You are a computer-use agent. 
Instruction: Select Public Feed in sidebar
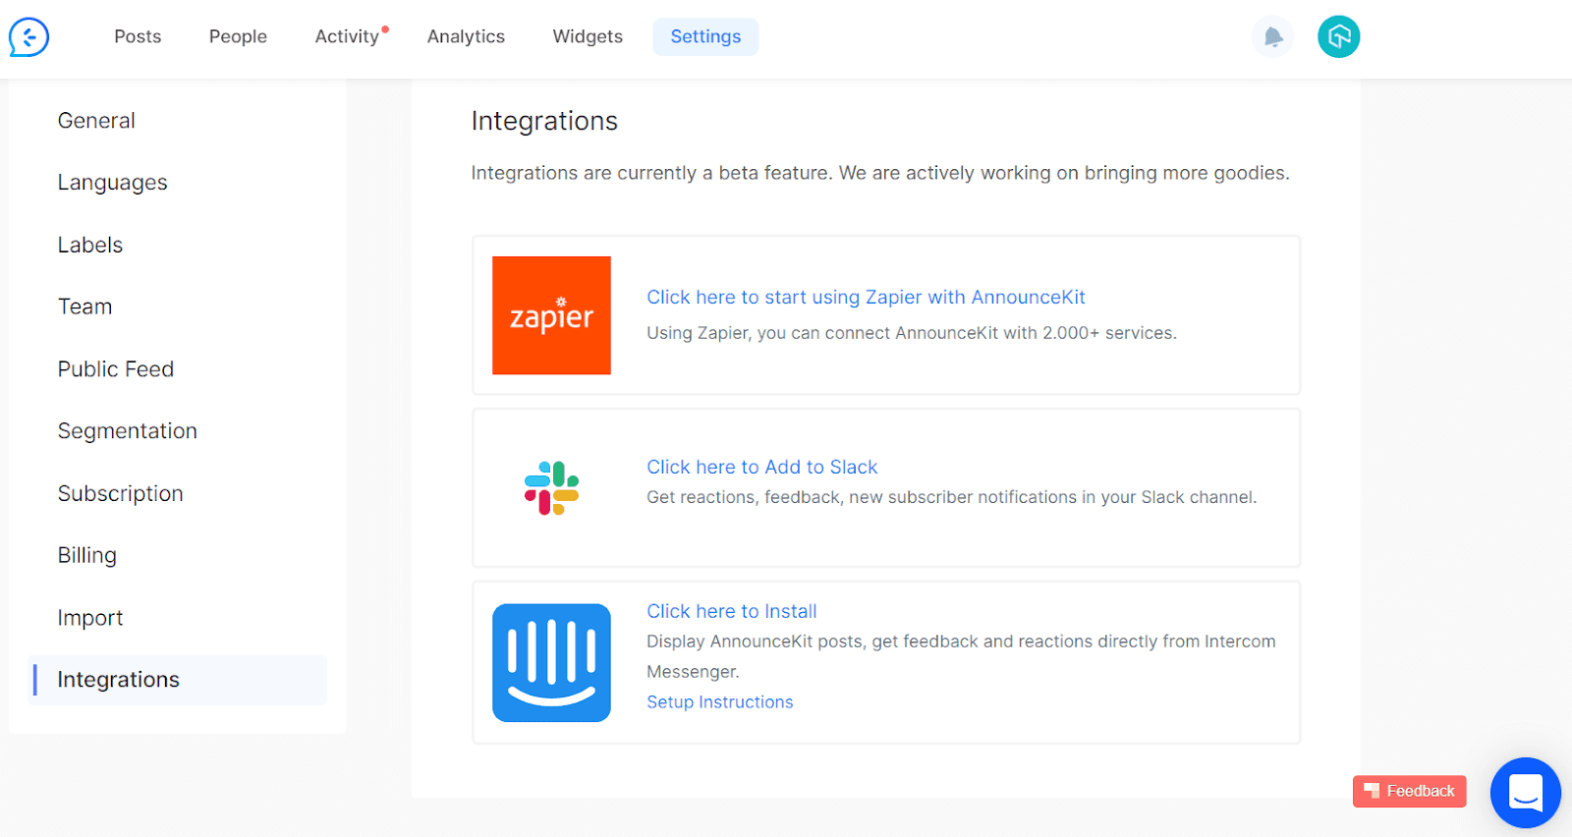(x=115, y=369)
